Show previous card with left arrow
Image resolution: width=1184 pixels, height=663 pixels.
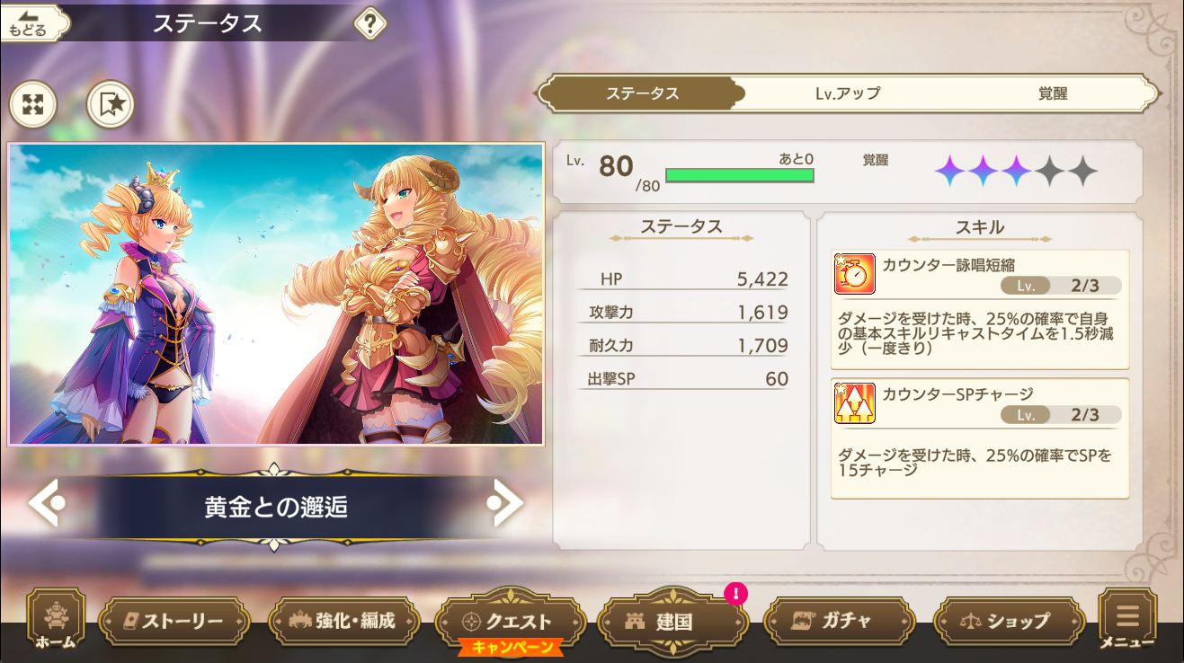(47, 504)
